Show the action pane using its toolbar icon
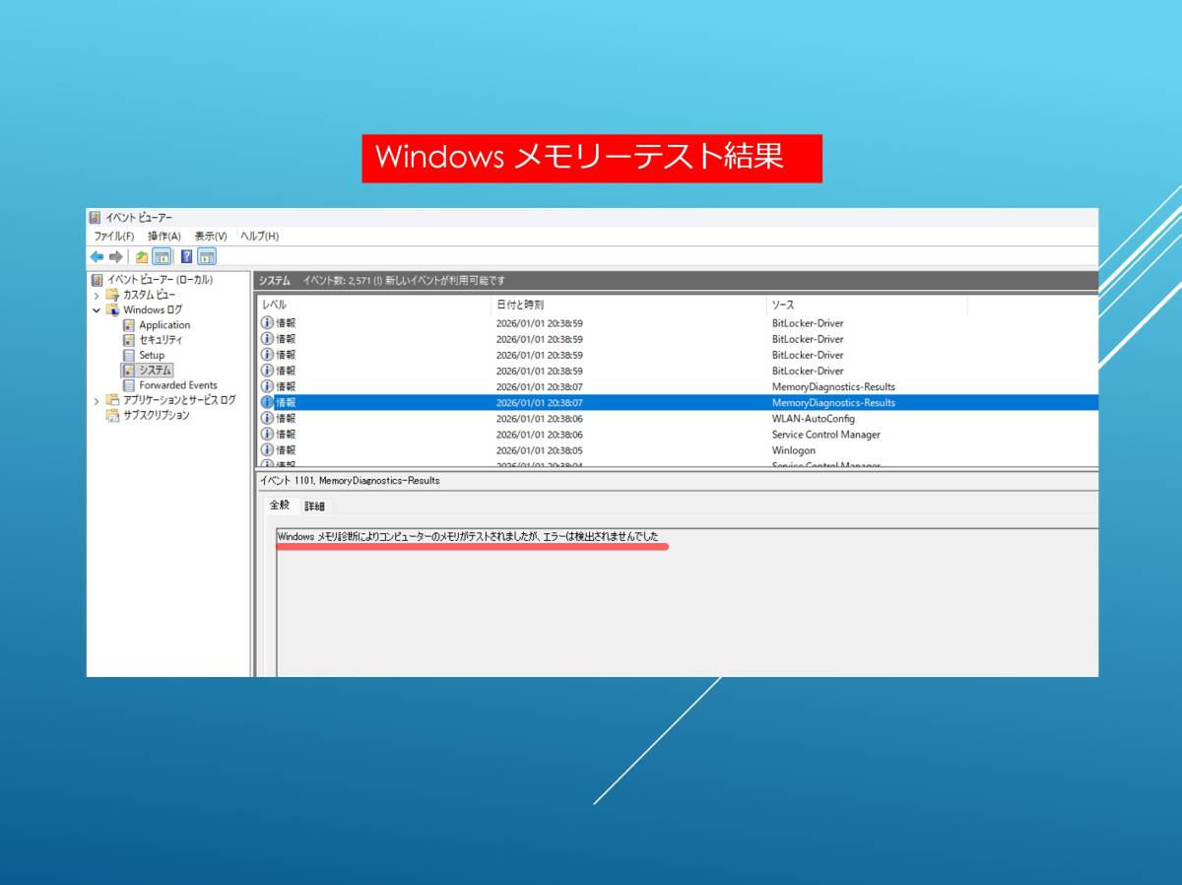This screenshot has width=1182, height=885. 204,257
